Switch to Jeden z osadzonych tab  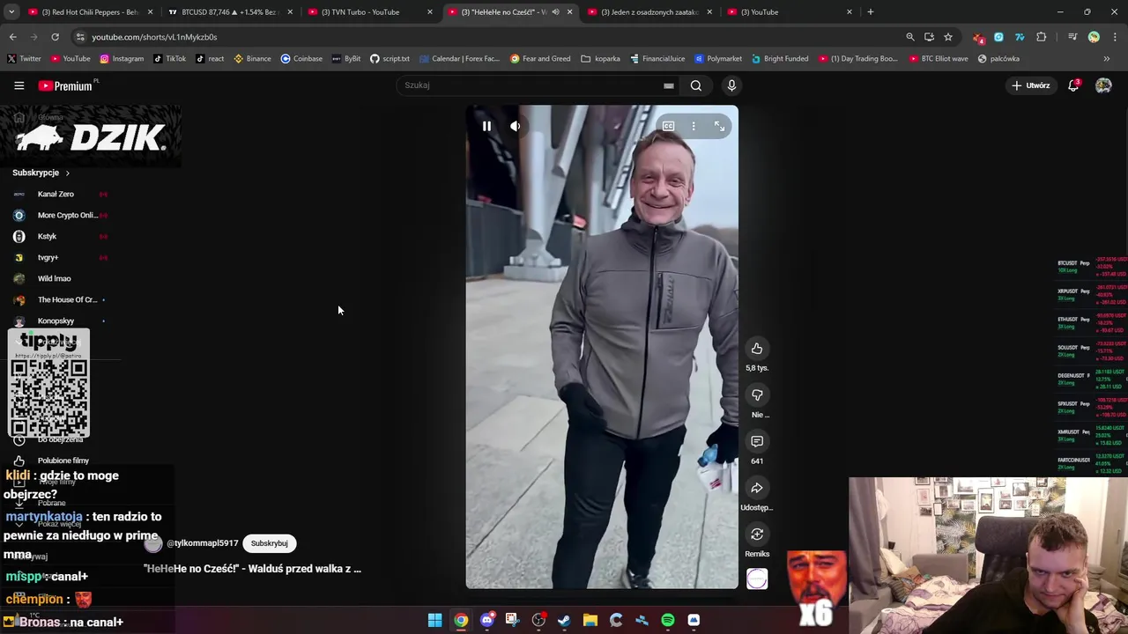click(x=649, y=12)
